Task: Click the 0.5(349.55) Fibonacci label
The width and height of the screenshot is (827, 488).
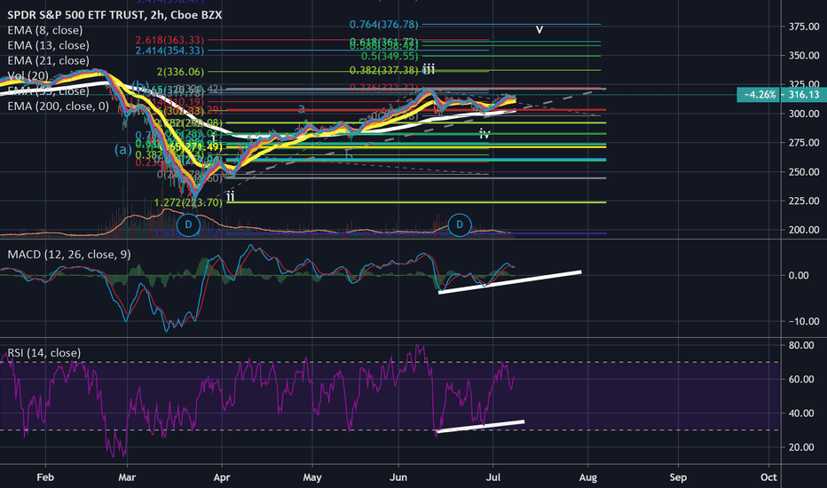Action: point(390,56)
